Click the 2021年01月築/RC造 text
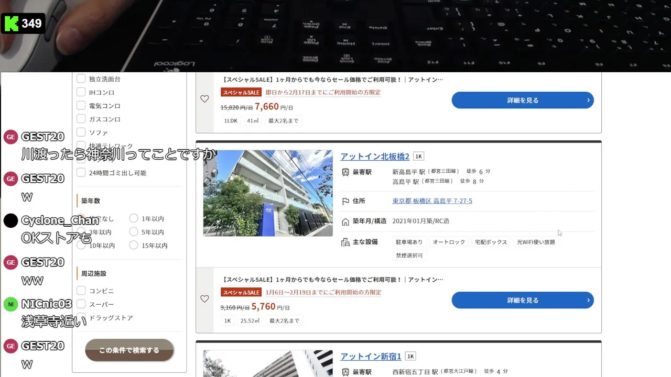 (x=420, y=221)
